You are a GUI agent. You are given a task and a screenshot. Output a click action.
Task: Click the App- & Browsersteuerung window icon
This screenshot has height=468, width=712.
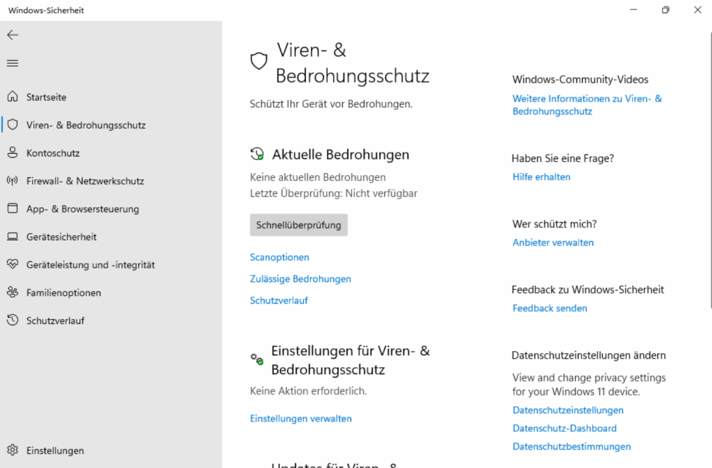pos(13,209)
